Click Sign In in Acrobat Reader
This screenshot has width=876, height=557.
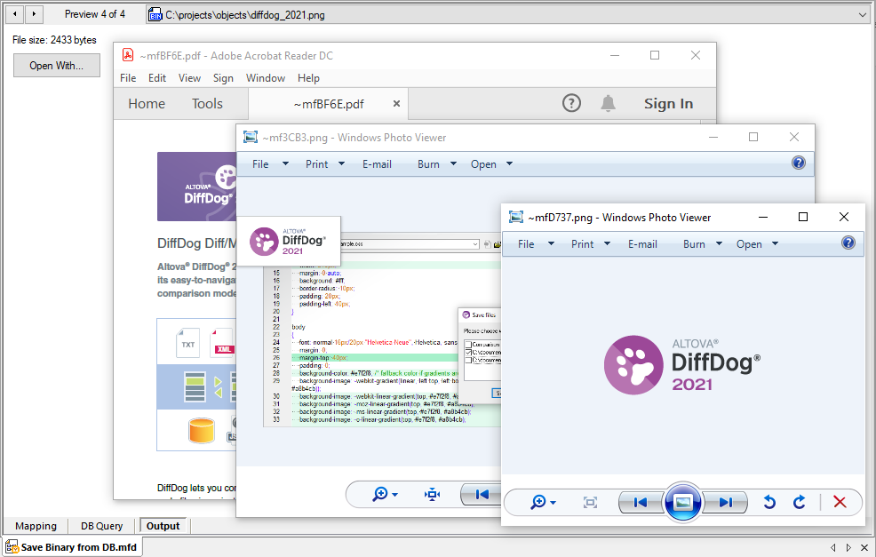coord(668,104)
